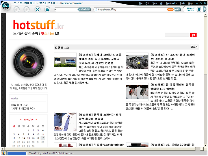
Task: Click the site search input field
Action: pyautogui.click(x=177, y=35)
